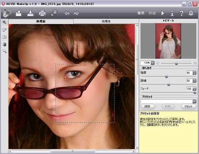The width and height of the screenshot is (199, 154).
Task: Click the 強度 spinner arrows
Action: point(194,73)
